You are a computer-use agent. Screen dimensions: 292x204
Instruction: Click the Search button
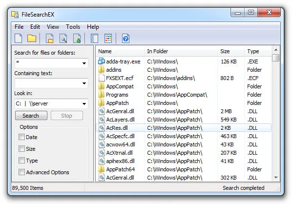tap(31, 116)
